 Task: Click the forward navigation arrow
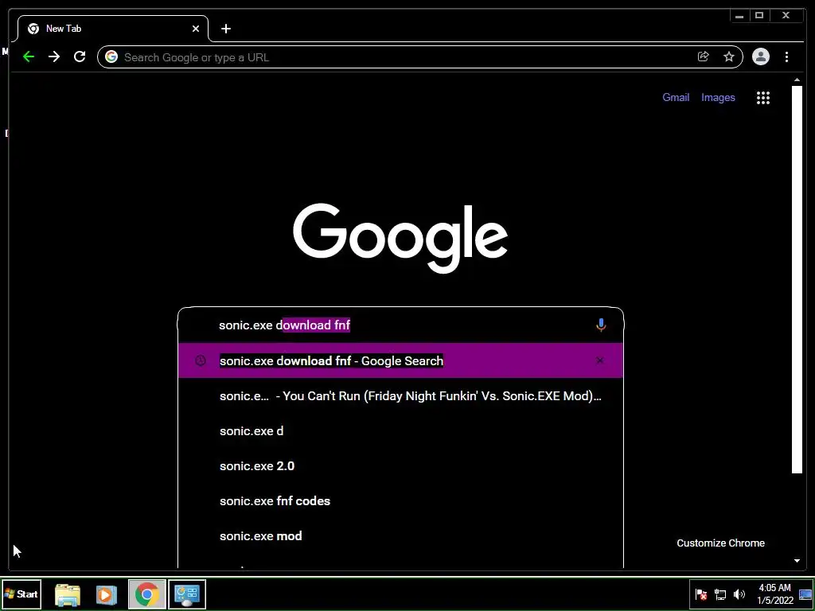coord(54,56)
